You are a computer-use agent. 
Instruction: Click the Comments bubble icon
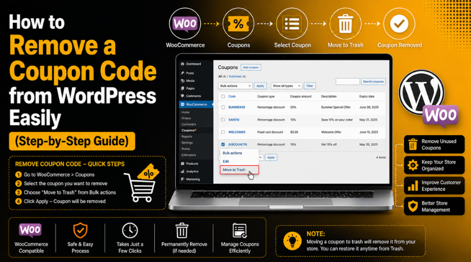(x=182, y=96)
